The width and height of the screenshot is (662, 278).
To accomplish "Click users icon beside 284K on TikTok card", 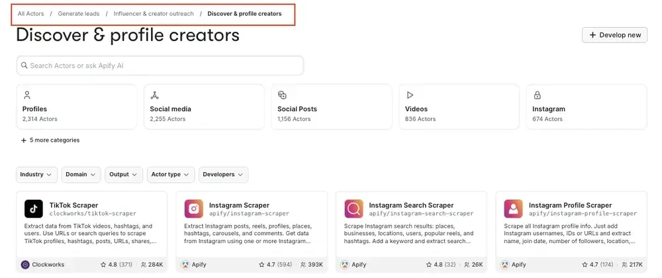I will click(x=144, y=265).
